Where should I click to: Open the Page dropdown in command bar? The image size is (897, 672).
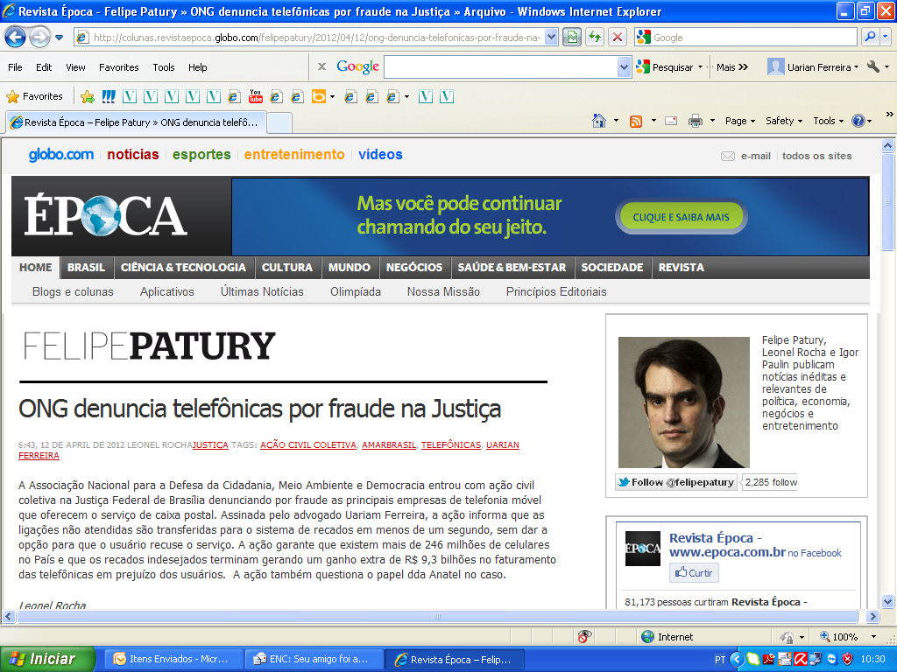[x=739, y=121]
